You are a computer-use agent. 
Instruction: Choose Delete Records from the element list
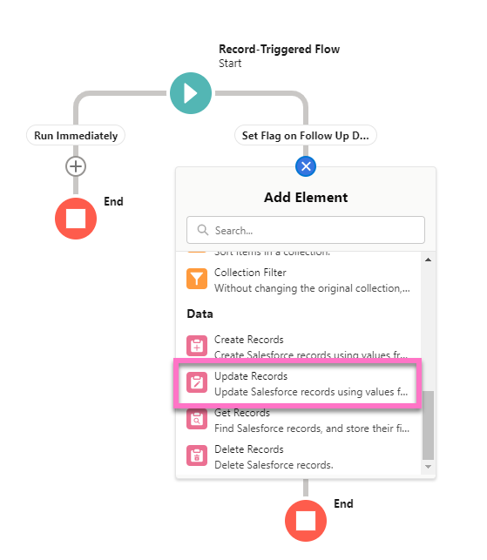298,456
